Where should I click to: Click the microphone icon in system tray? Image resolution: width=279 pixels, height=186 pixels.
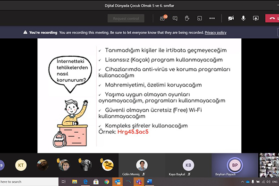(x=253, y=182)
